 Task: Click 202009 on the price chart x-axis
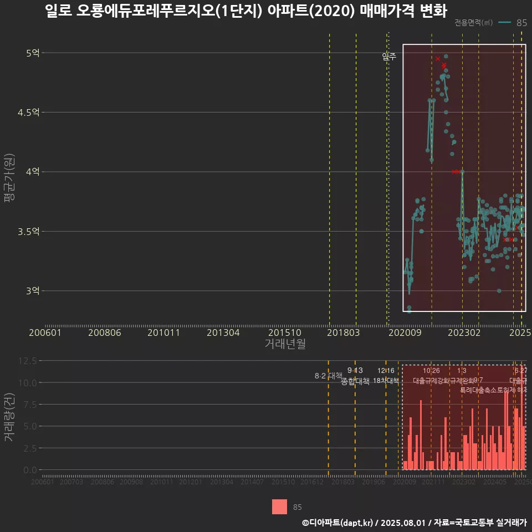[405, 332]
